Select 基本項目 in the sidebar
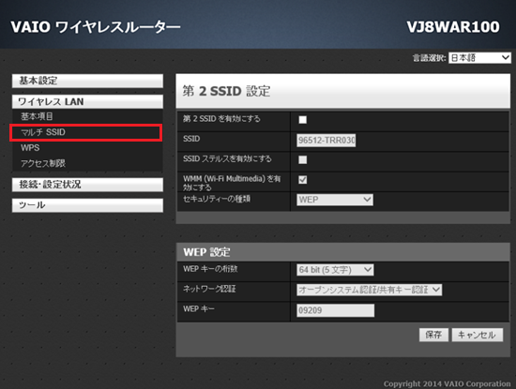 pyautogui.click(x=37, y=116)
